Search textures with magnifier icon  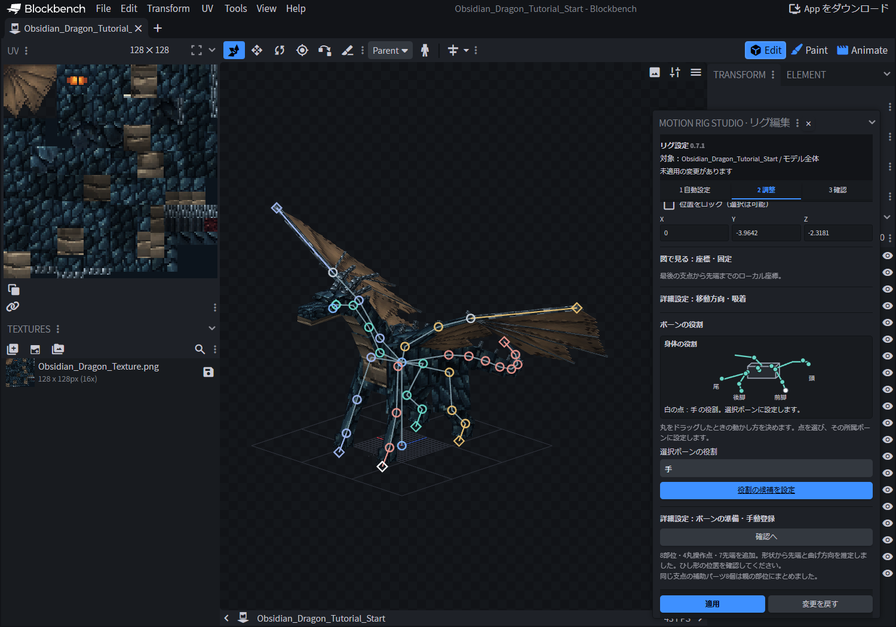(200, 349)
